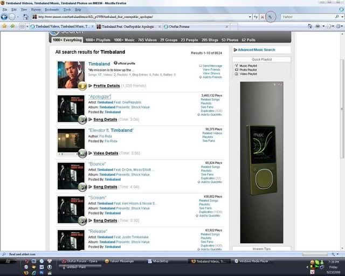Open the File menu
The width and height of the screenshot is (345, 276).
[x=5, y=10]
